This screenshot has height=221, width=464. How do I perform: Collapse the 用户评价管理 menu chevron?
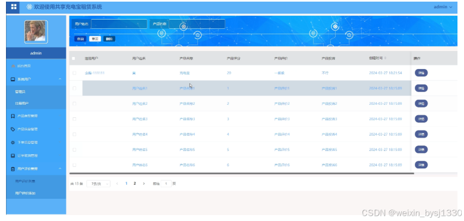(x=60, y=169)
